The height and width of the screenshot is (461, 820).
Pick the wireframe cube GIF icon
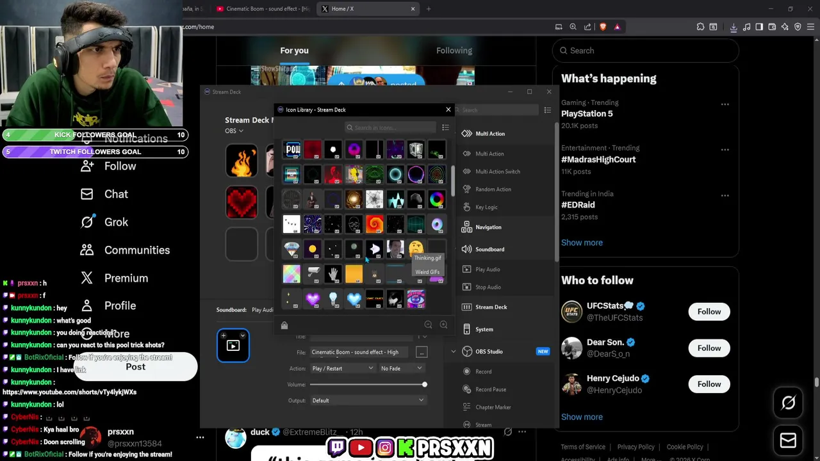pos(416,150)
